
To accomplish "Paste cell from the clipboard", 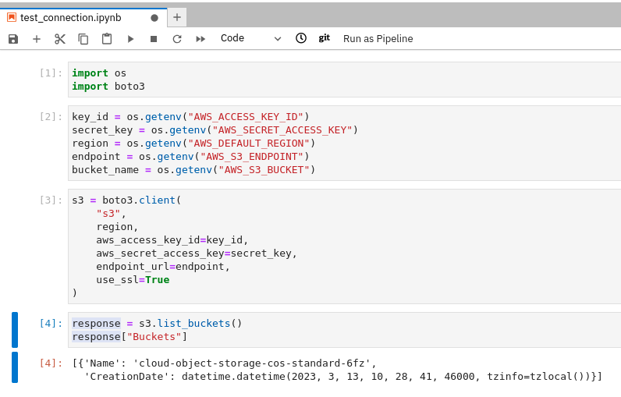I will pyautogui.click(x=107, y=39).
